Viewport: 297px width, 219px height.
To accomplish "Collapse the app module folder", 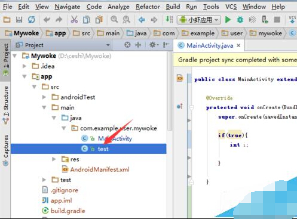I will [25, 76].
